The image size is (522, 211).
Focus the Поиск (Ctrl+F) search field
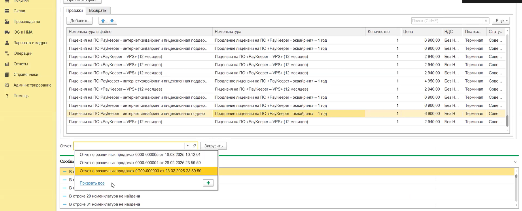[x=447, y=21]
